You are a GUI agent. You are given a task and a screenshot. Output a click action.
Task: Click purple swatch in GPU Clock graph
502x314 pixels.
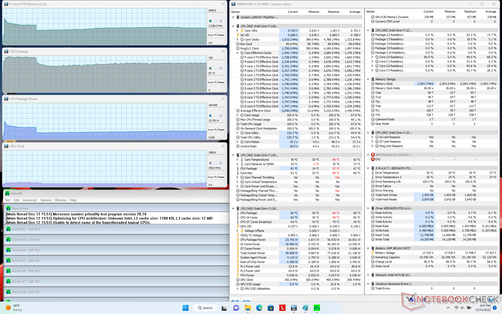click(x=210, y=163)
